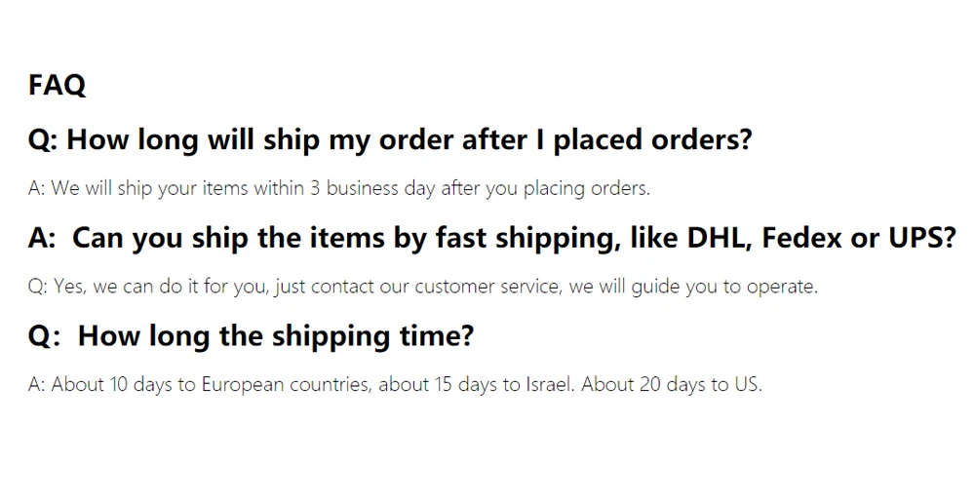The height and width of the screenshot is (502, 975).
Task: Click 'About 20 days to US.' text
Action: [672, 385]
